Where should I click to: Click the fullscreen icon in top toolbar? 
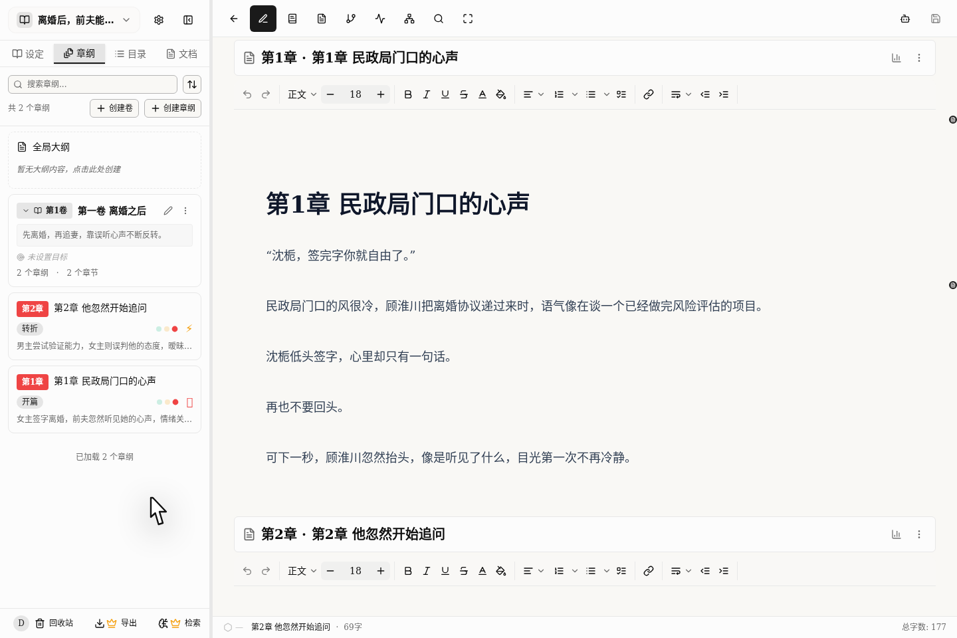(x=468, y=19)
